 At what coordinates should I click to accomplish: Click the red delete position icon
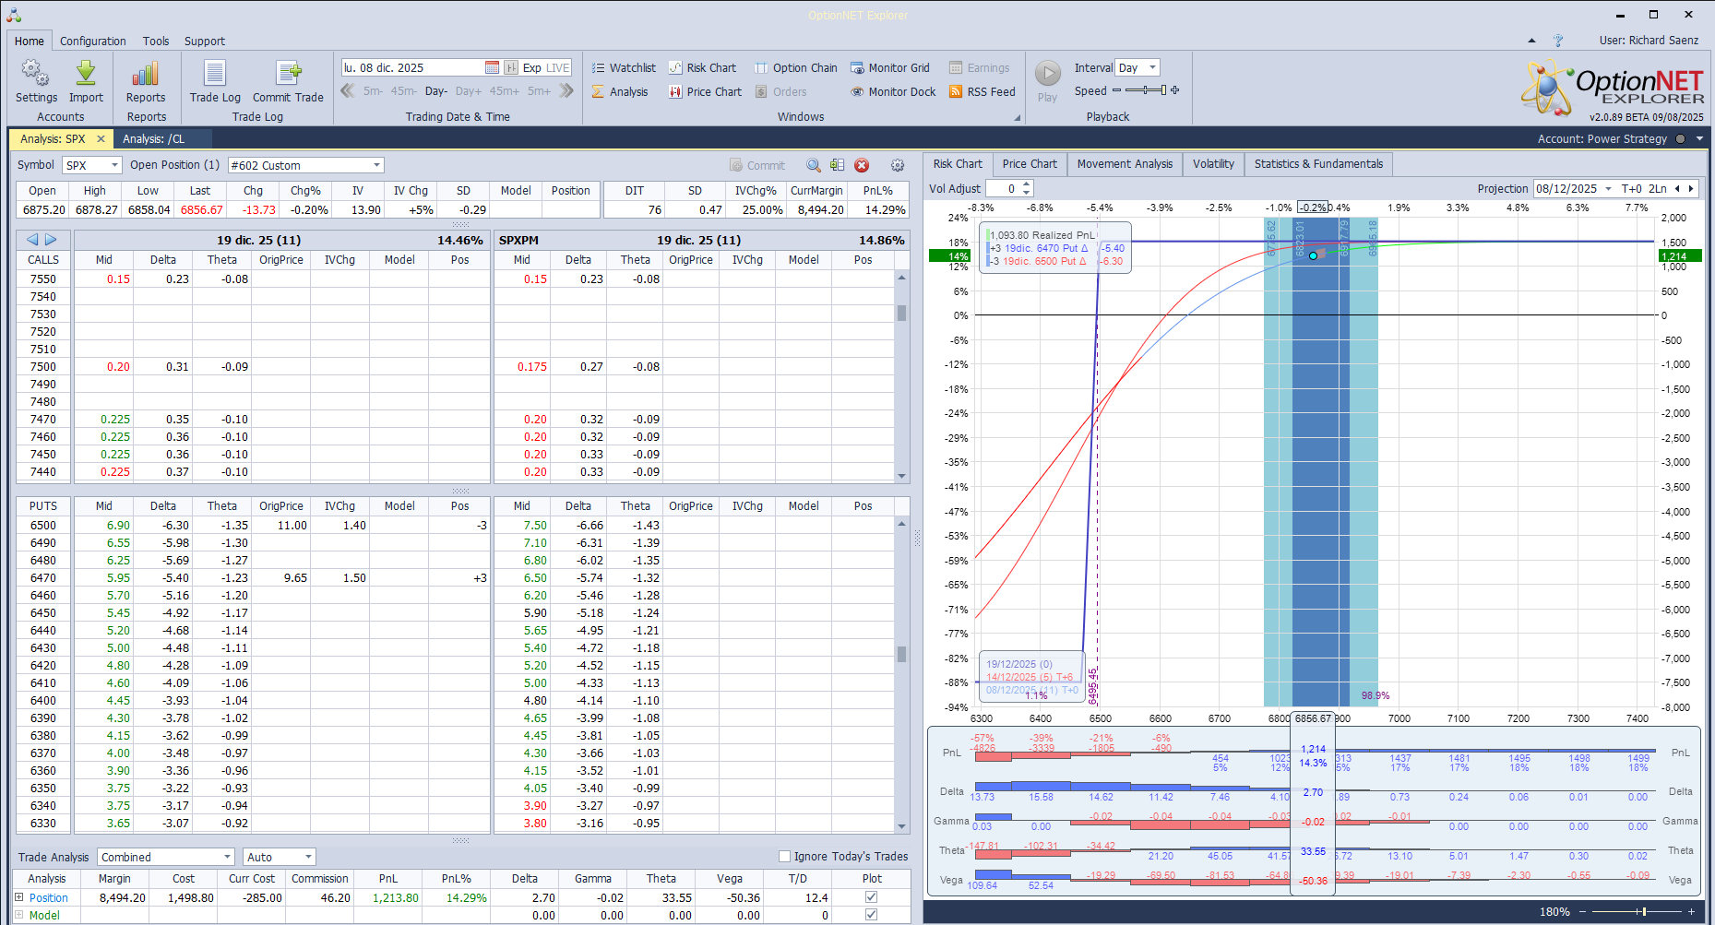point(862,165)
